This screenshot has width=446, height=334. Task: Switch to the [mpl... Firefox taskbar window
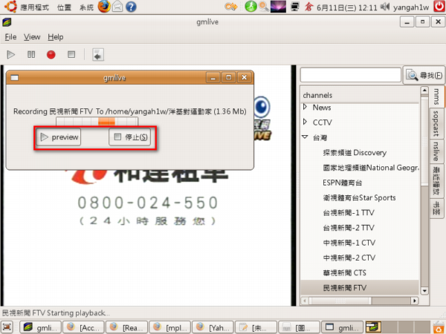169,327
